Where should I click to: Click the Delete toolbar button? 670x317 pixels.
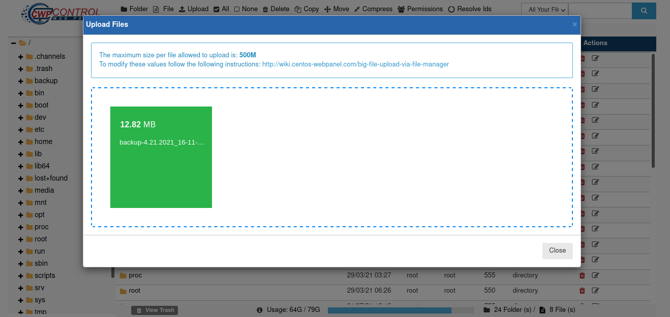[276, 9]
